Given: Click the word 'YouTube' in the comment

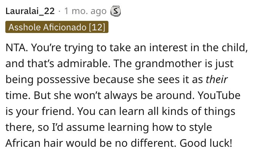Looking at the screenshot, I should [219, 95].
